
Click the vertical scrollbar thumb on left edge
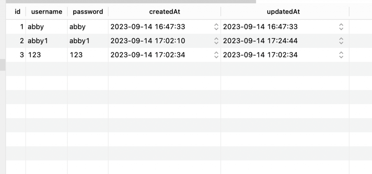3,65
